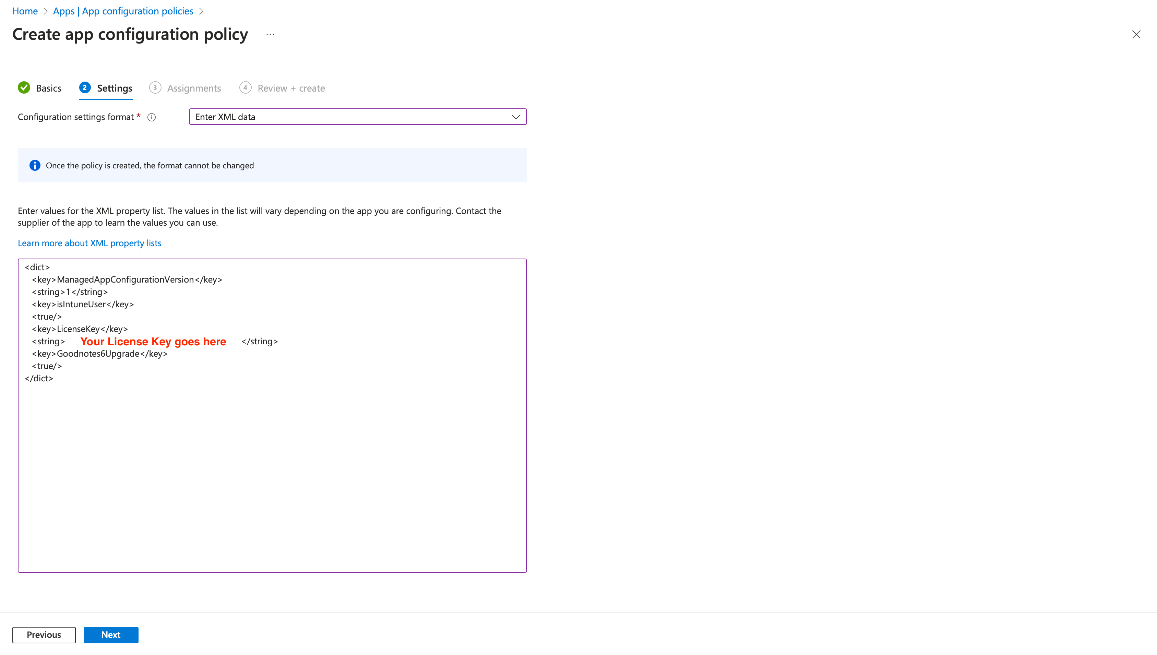Go to the Assignments tab
This screenshot has width=1157, height=655.
(x=194, y=88)
